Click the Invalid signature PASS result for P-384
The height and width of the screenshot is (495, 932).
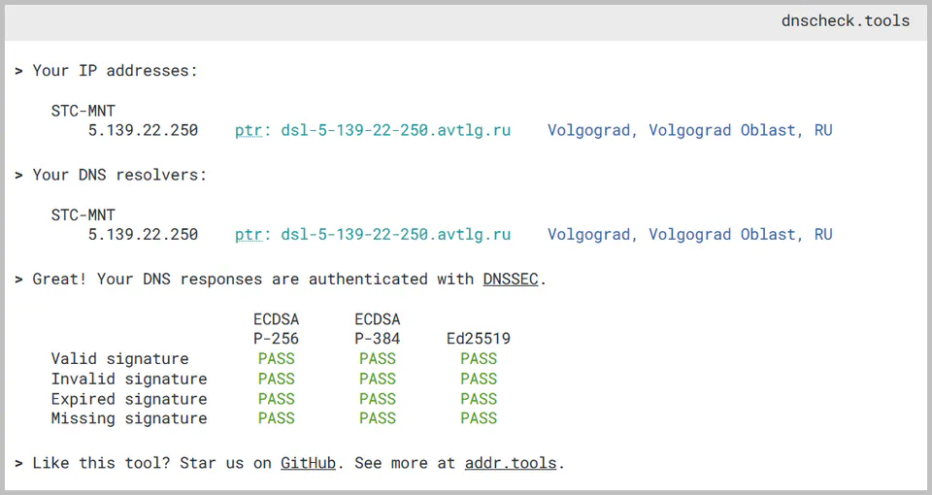pyautogui.click(x=378, y=379)
